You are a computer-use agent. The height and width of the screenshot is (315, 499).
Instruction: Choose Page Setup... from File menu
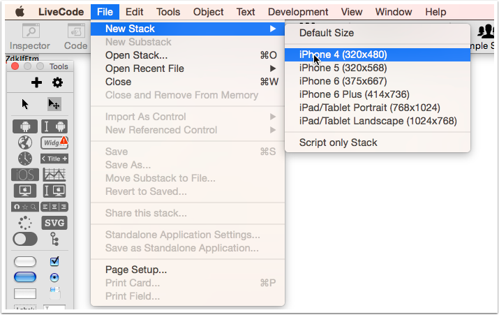click(188, 270)
